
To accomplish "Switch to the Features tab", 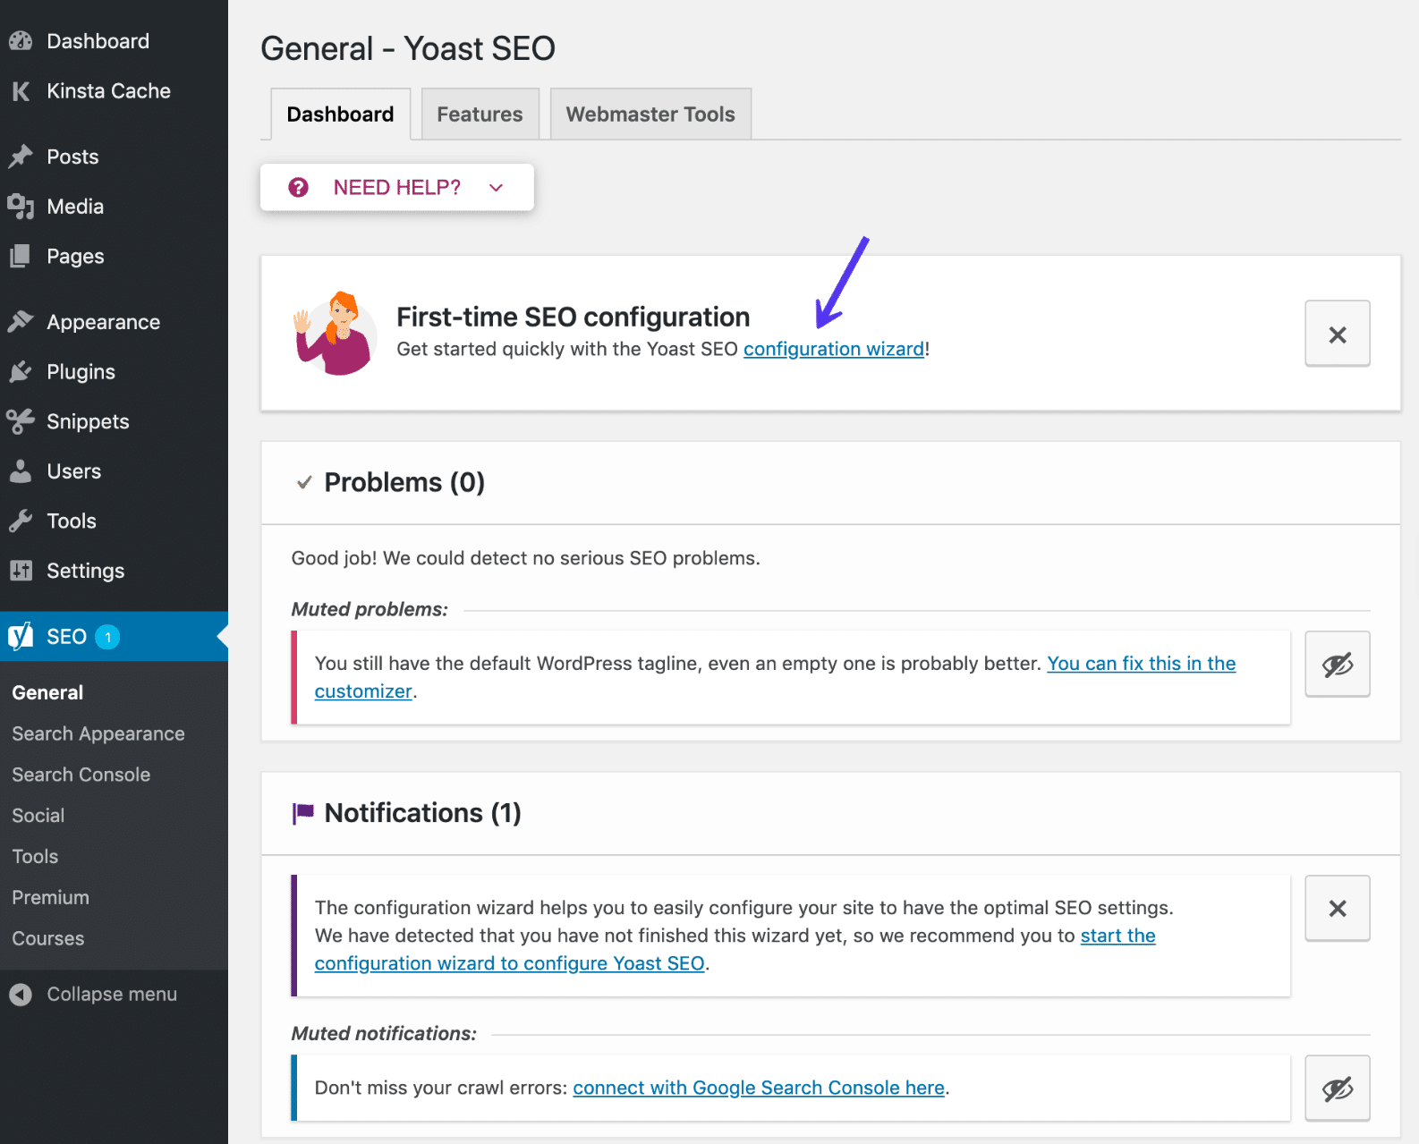I will [480, 114].
